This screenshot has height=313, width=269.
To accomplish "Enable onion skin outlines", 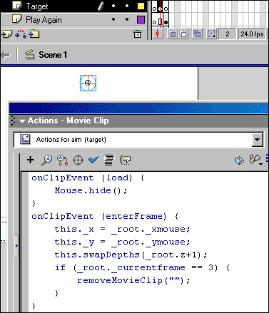I will [183, 34].
